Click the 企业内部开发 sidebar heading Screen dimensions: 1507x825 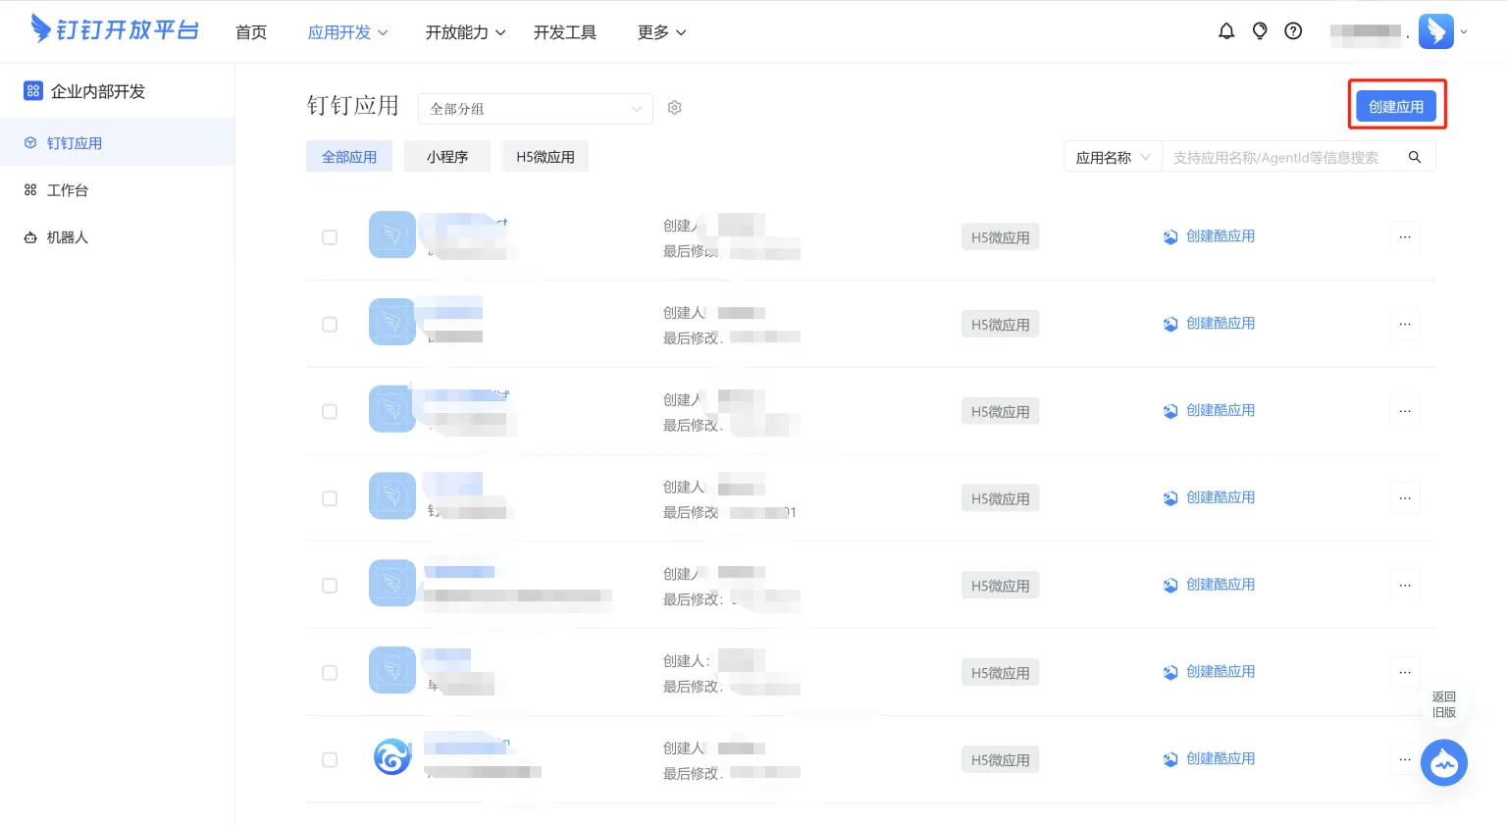[98, 91]
